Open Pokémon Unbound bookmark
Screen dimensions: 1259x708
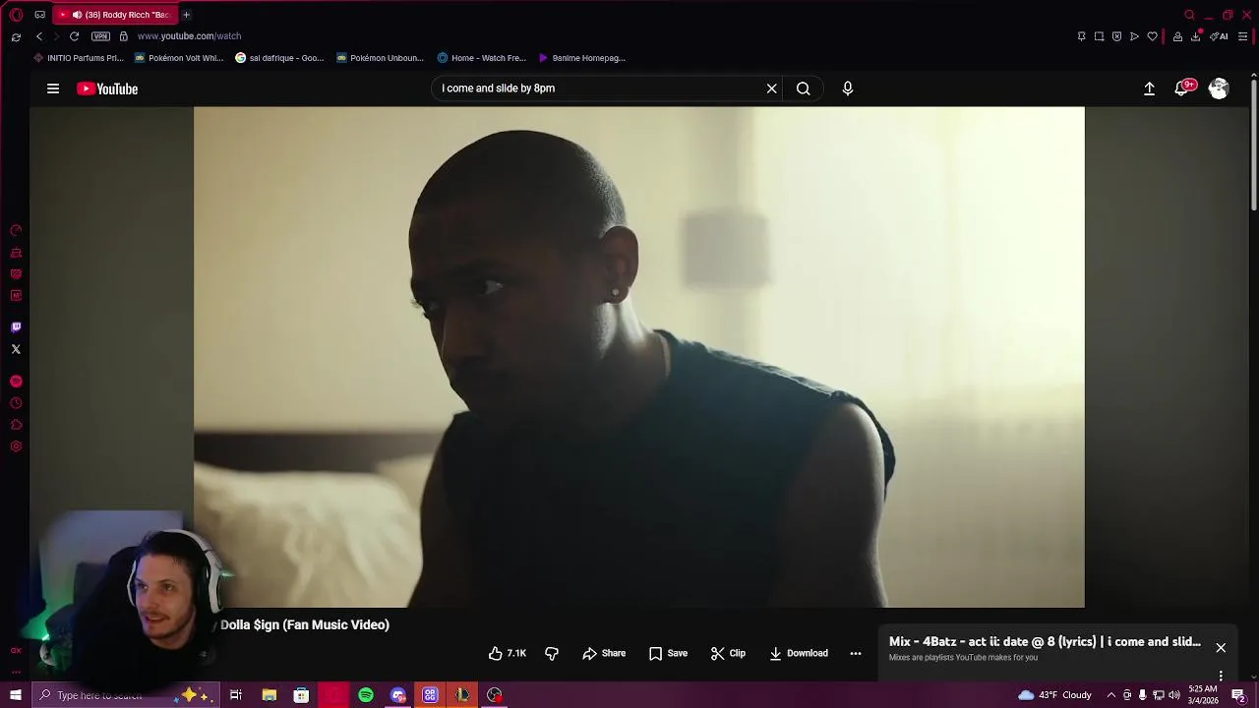pyautogui.click(x=380, y=58)
